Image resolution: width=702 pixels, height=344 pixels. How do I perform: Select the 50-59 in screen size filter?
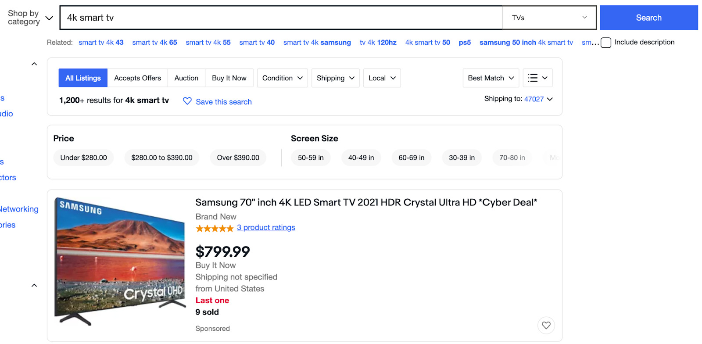pos(311,158)
